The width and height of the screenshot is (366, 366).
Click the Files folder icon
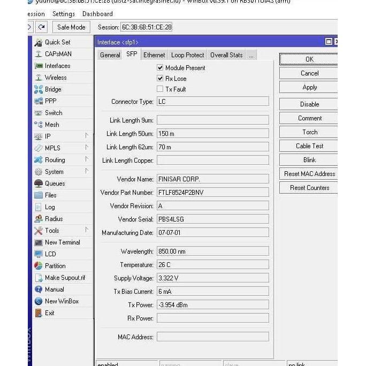(x=39, y=195)
